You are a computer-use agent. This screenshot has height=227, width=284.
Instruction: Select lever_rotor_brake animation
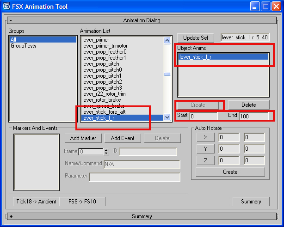tap(122, 100)
